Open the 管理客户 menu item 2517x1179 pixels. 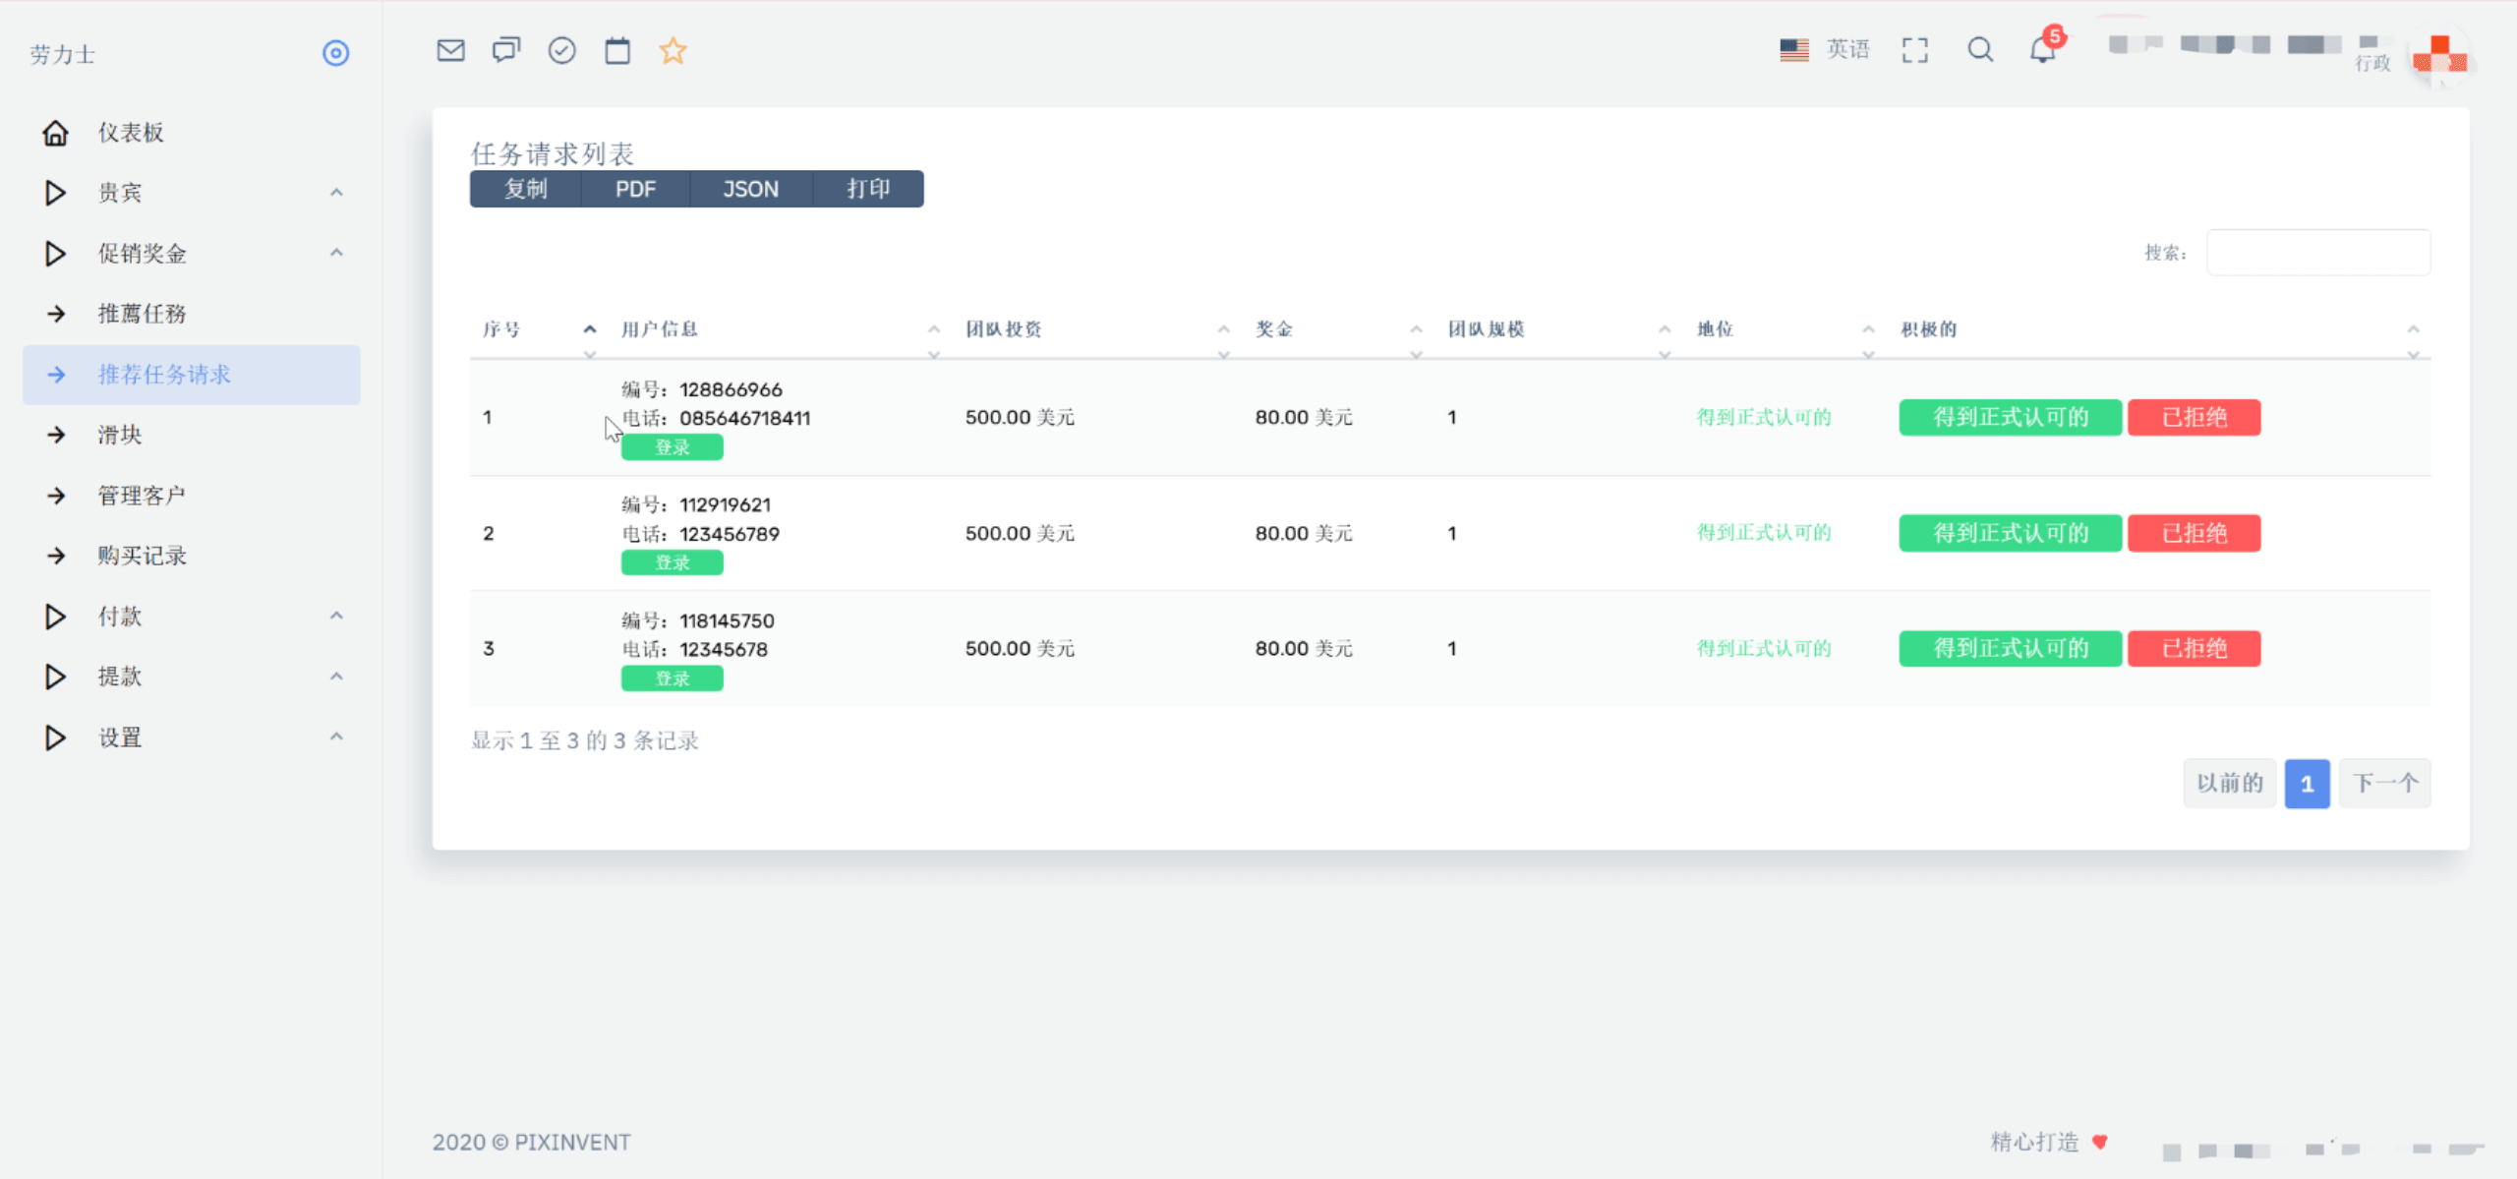tap(142, 496)
